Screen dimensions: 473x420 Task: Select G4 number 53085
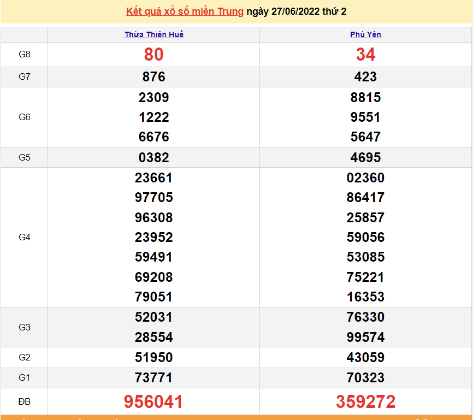click(x=365, y=257)
